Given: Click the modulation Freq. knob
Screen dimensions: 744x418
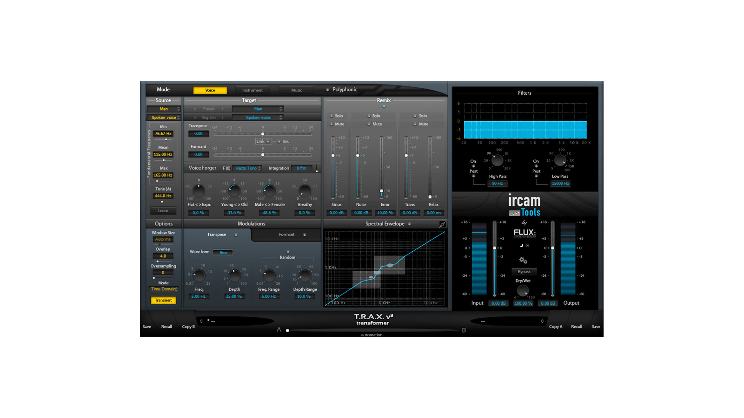Looking at the screenshot, I should tap(199, 276).
